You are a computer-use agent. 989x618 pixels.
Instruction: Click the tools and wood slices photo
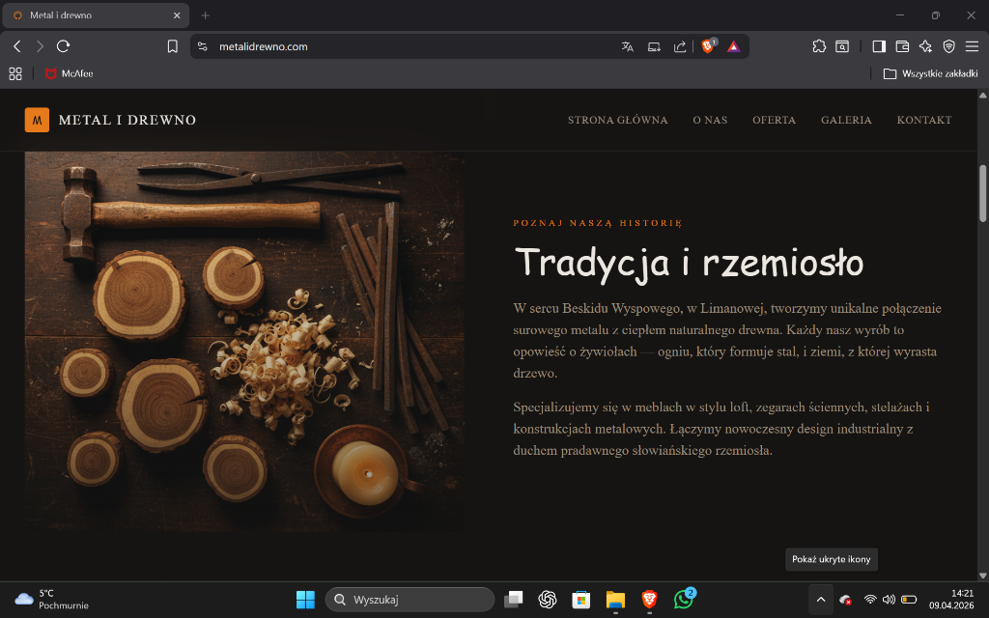244,341
